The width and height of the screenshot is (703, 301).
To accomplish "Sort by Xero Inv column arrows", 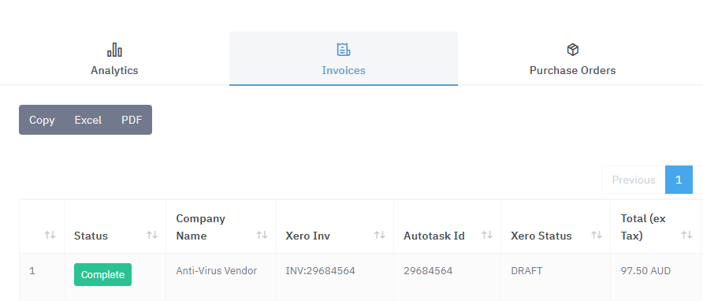I will pyautogui.click(x=380, y=235).
